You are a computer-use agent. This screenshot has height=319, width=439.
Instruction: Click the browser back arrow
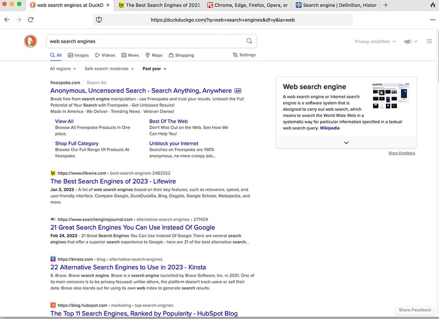click(7, 19)
